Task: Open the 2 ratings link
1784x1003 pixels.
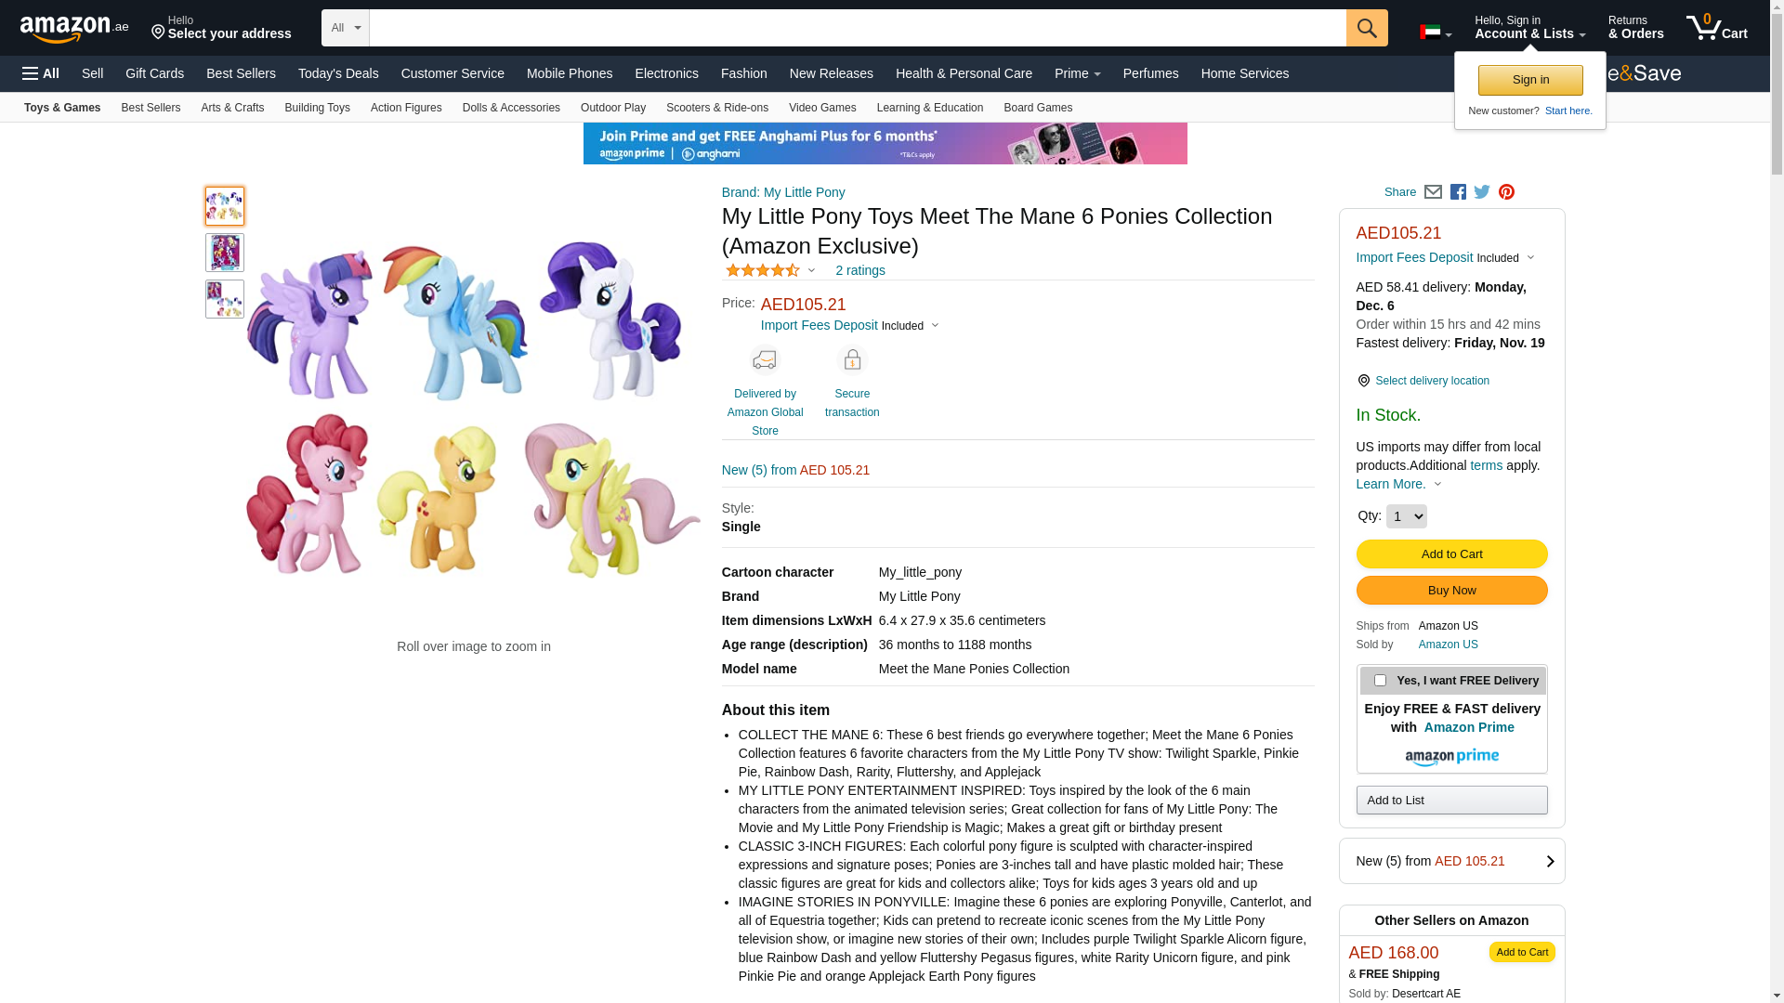Action: pos(859,270)
